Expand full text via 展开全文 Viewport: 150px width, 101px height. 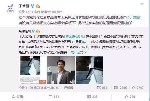[x=79, y=52]
